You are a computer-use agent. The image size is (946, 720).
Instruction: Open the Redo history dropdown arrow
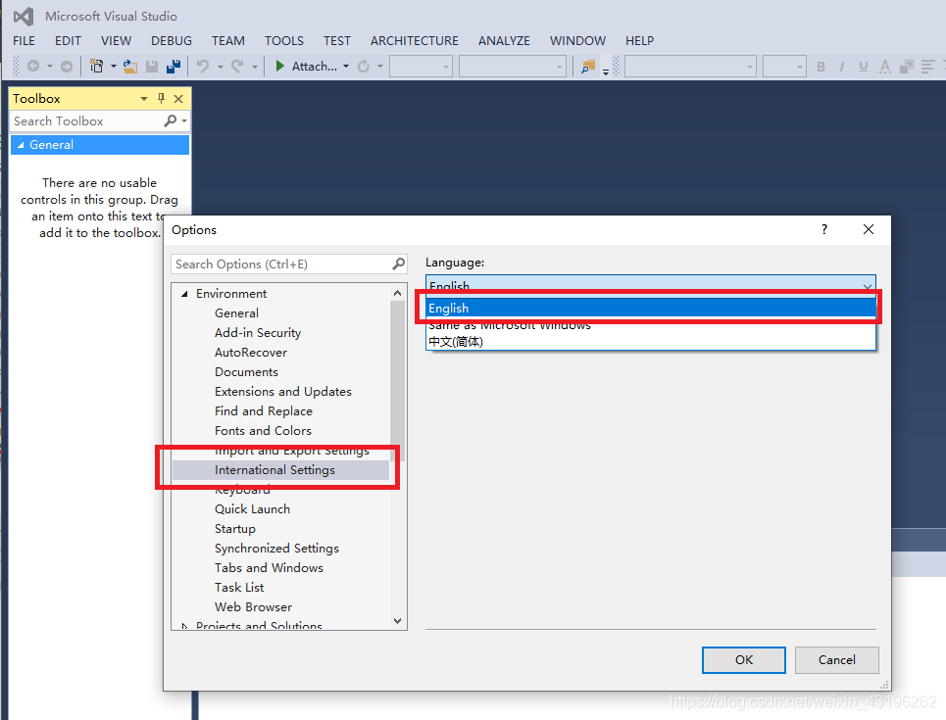[254, 67]
